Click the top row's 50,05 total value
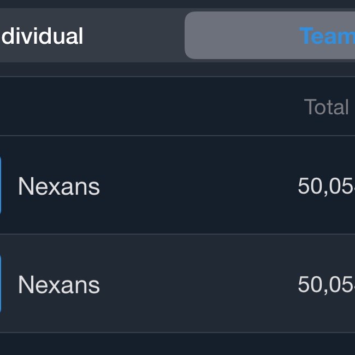The width and height of the screenshot is (355, 355). pos(326,187)
